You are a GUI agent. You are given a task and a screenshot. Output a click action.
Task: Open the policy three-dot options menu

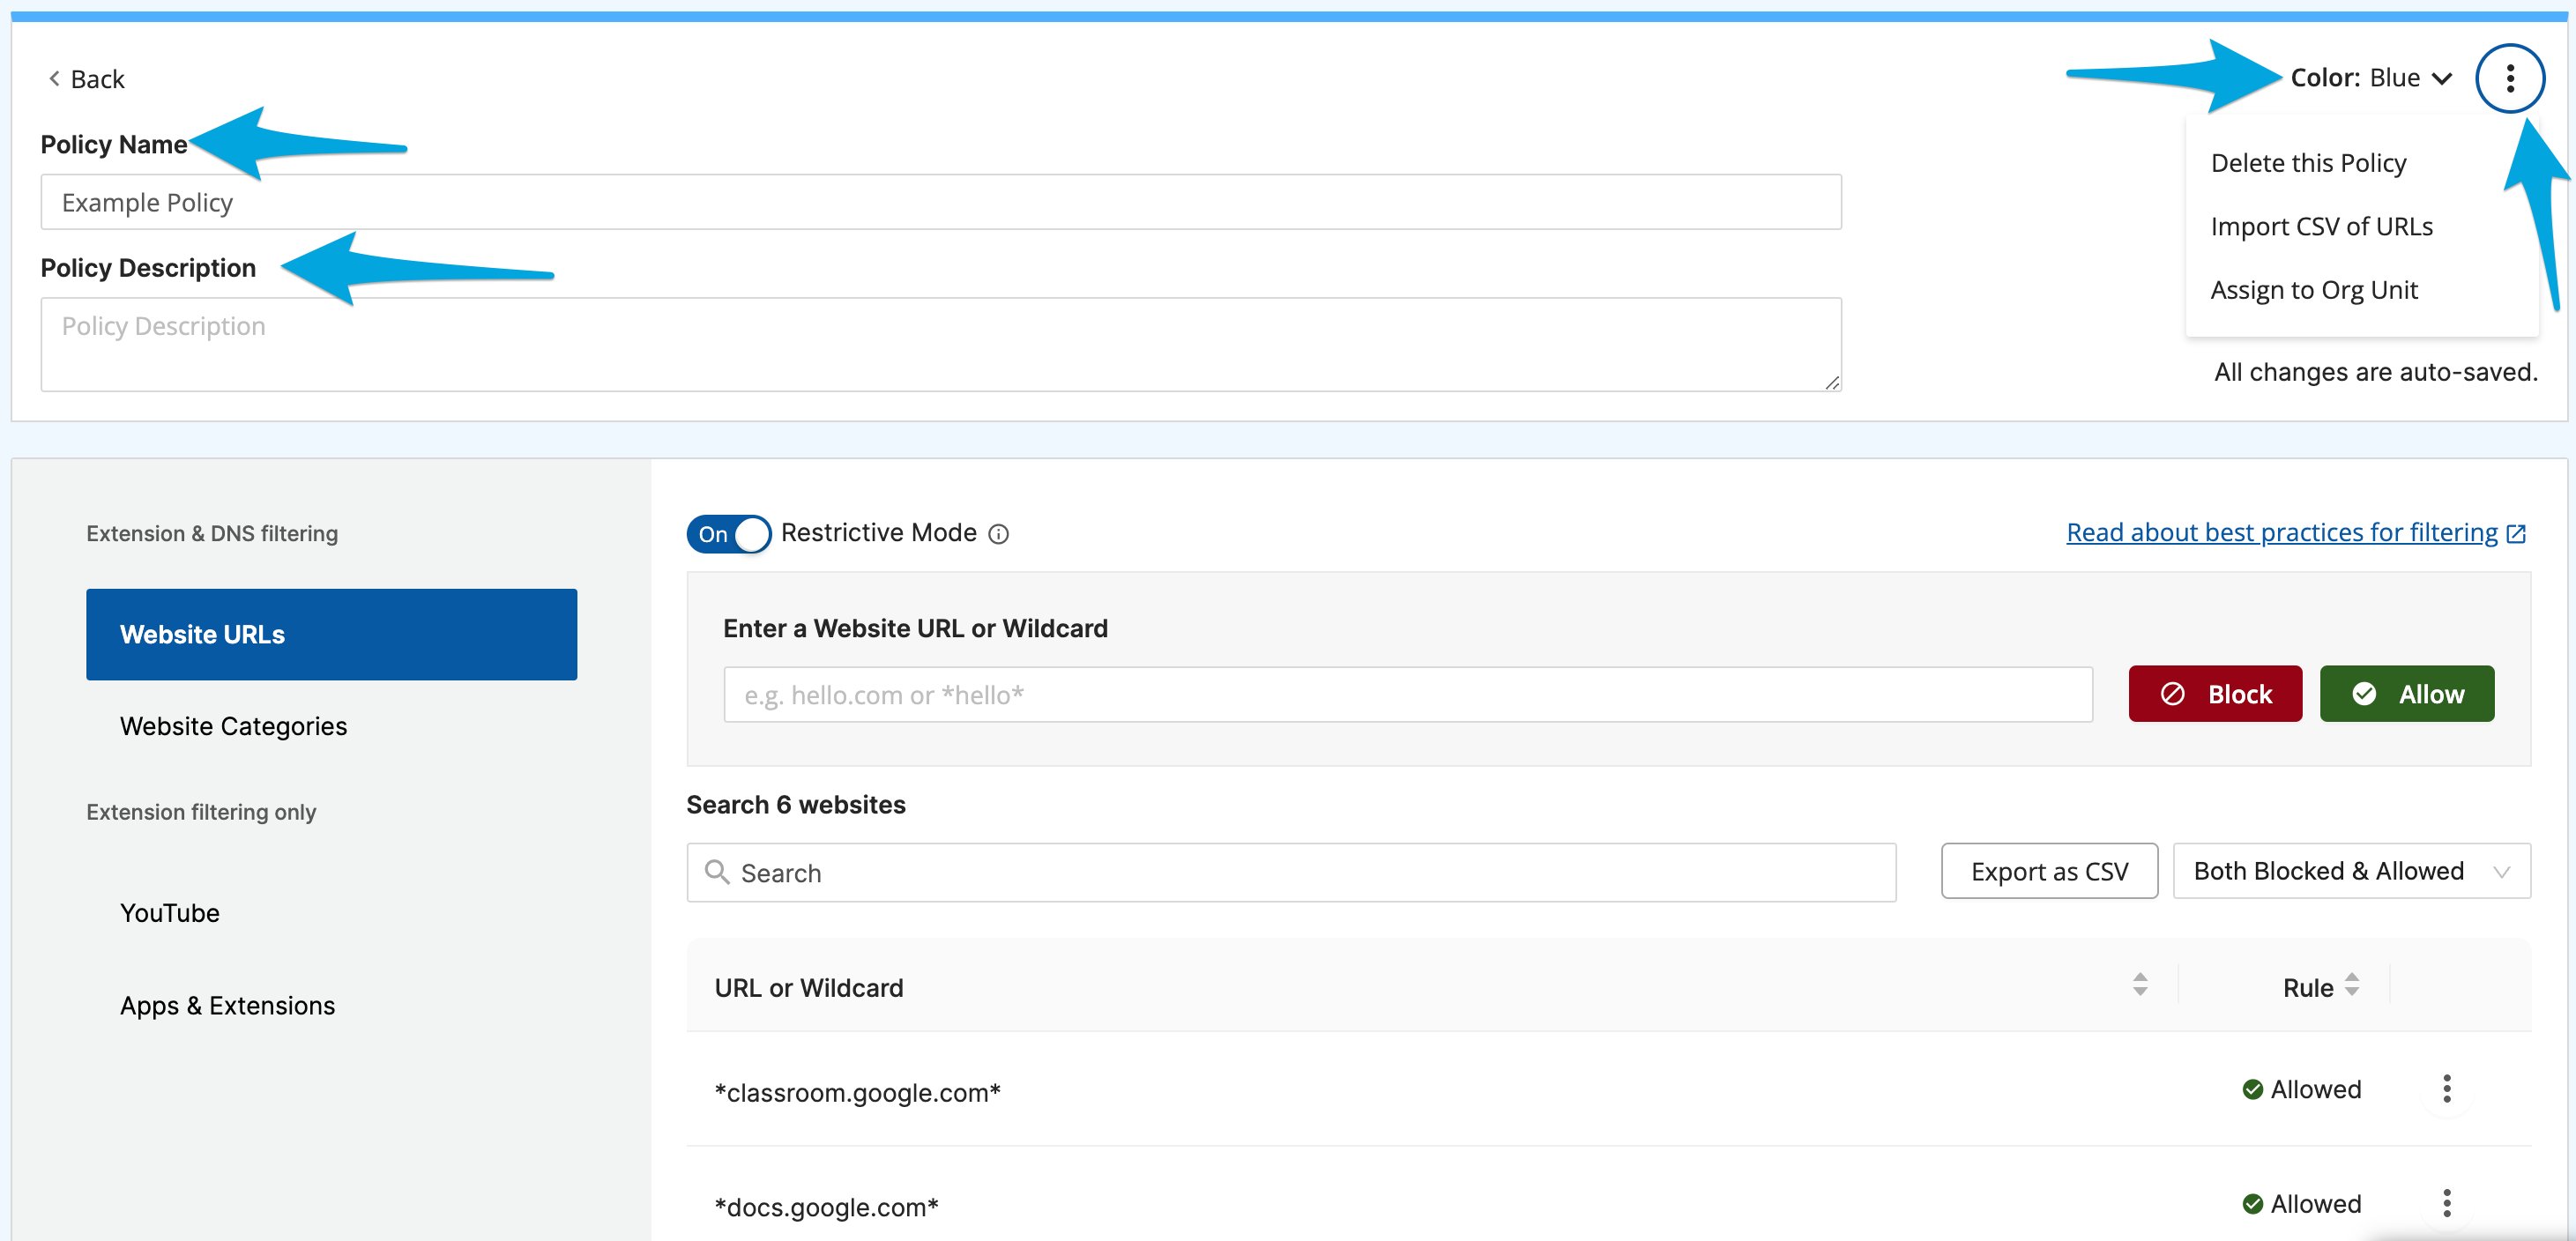pos(2509,78)
